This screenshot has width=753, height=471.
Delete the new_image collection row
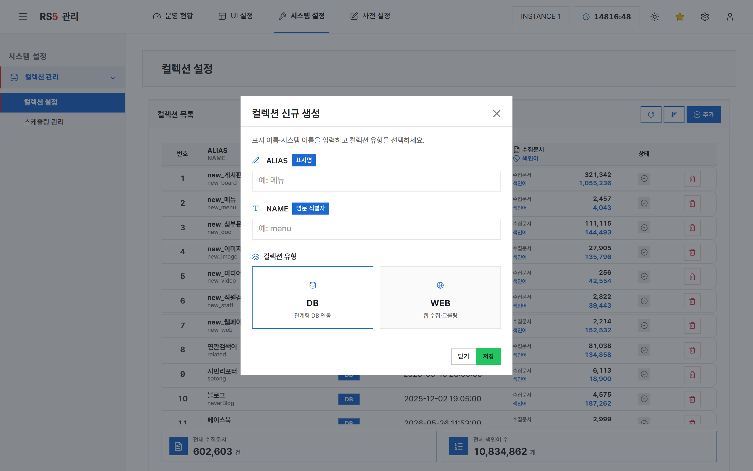coord(692,252)
